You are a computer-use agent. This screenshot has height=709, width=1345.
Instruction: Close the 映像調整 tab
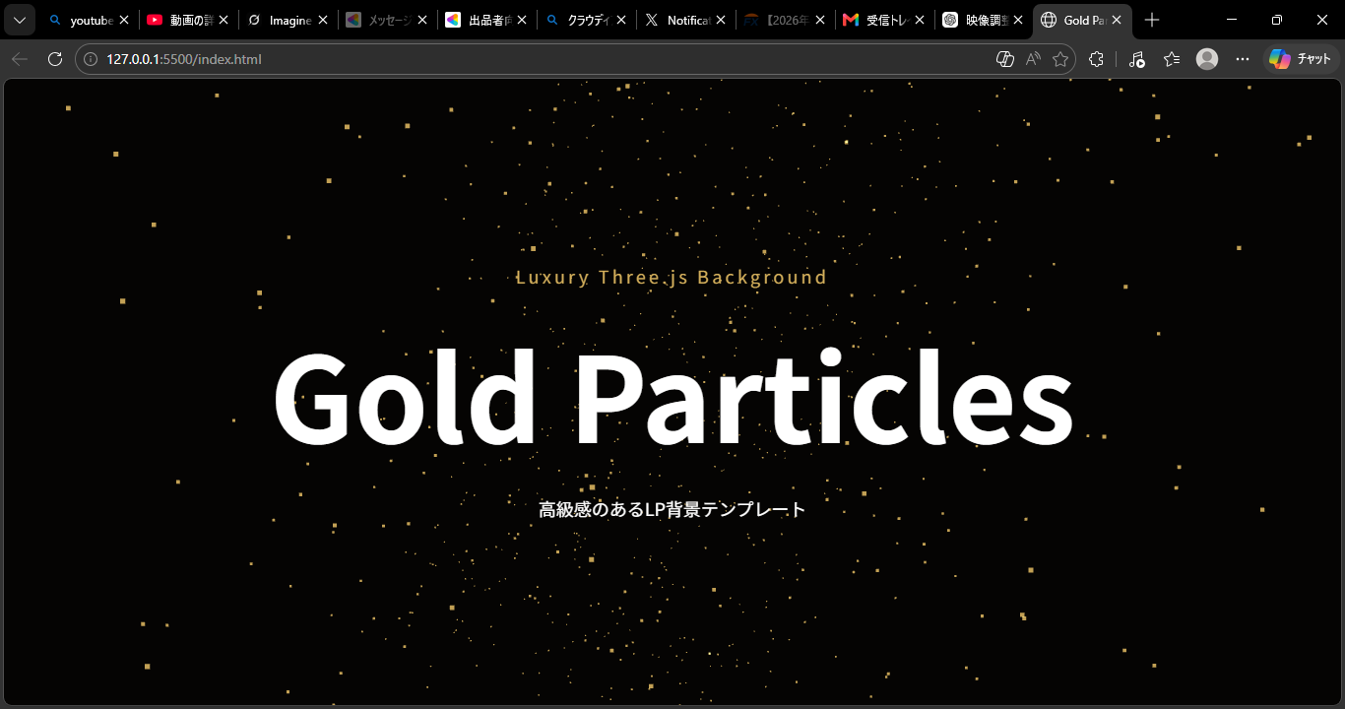click(1018, 20)
